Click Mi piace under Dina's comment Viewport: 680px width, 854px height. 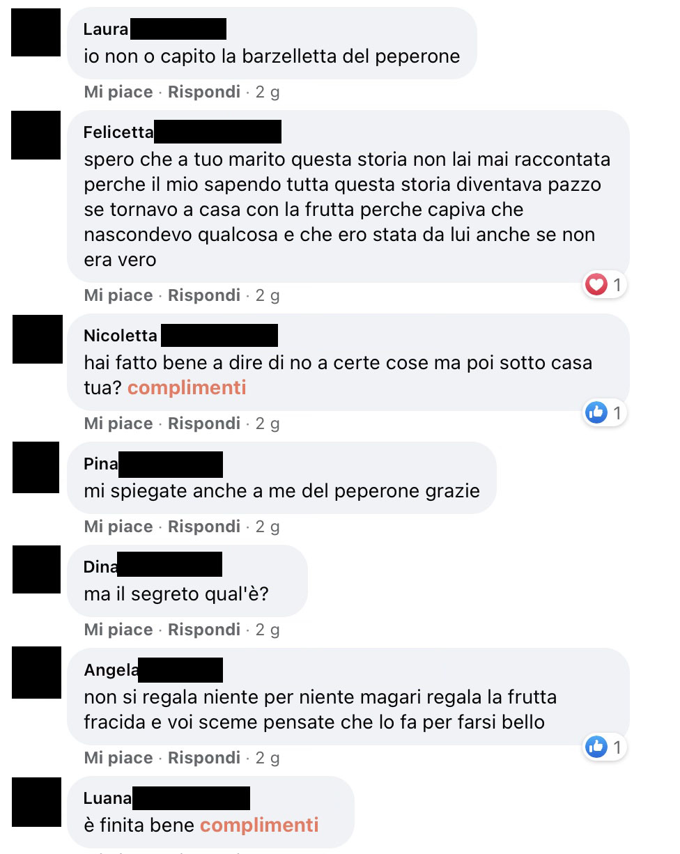click(118, 630)
